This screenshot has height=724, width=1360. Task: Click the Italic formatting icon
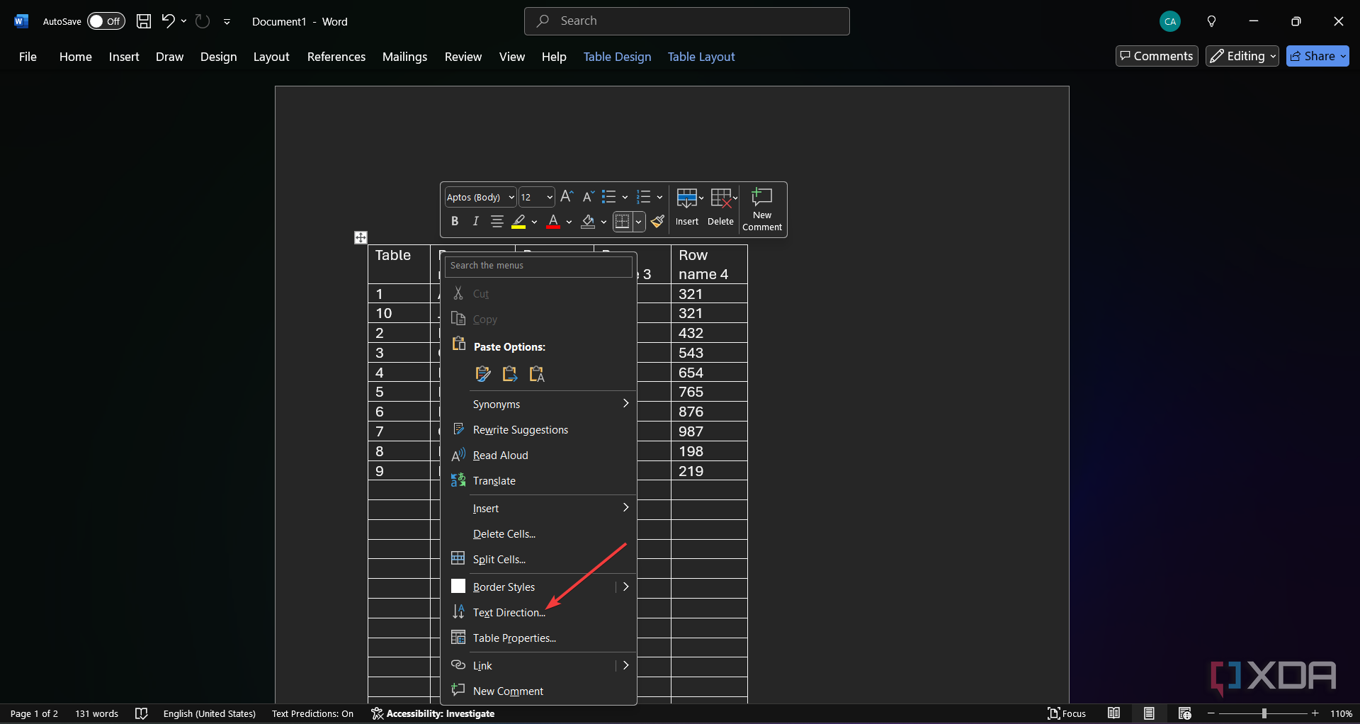coord(476,222)
